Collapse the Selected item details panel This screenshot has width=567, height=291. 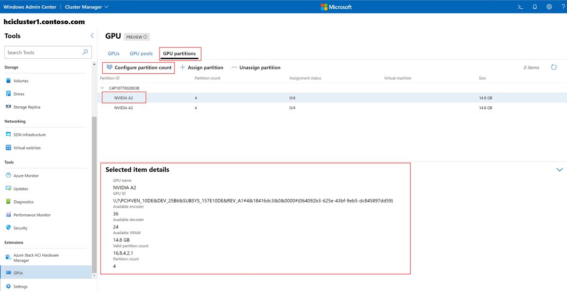coord(559,169)
